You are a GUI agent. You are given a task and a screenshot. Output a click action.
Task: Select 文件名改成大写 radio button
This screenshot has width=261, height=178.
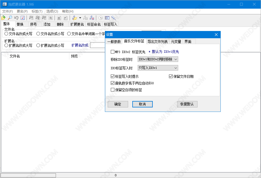coord(6,34)
